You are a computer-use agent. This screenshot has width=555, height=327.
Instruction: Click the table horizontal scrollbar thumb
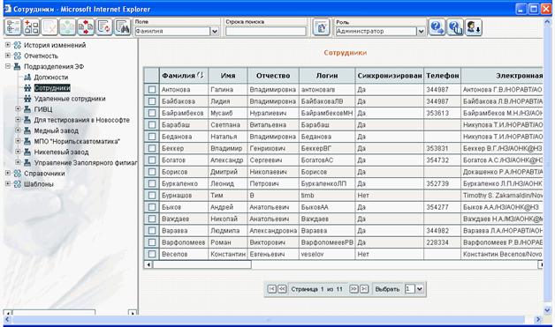click(x=202, y=264)
